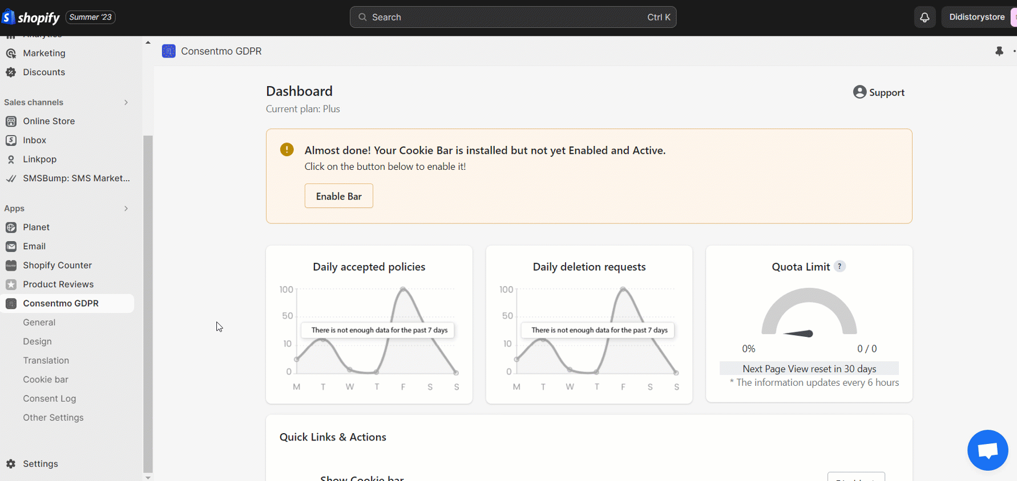The image size is (1017, 481).
Task: Click the Linkpop icon
Action: (11, 160)
